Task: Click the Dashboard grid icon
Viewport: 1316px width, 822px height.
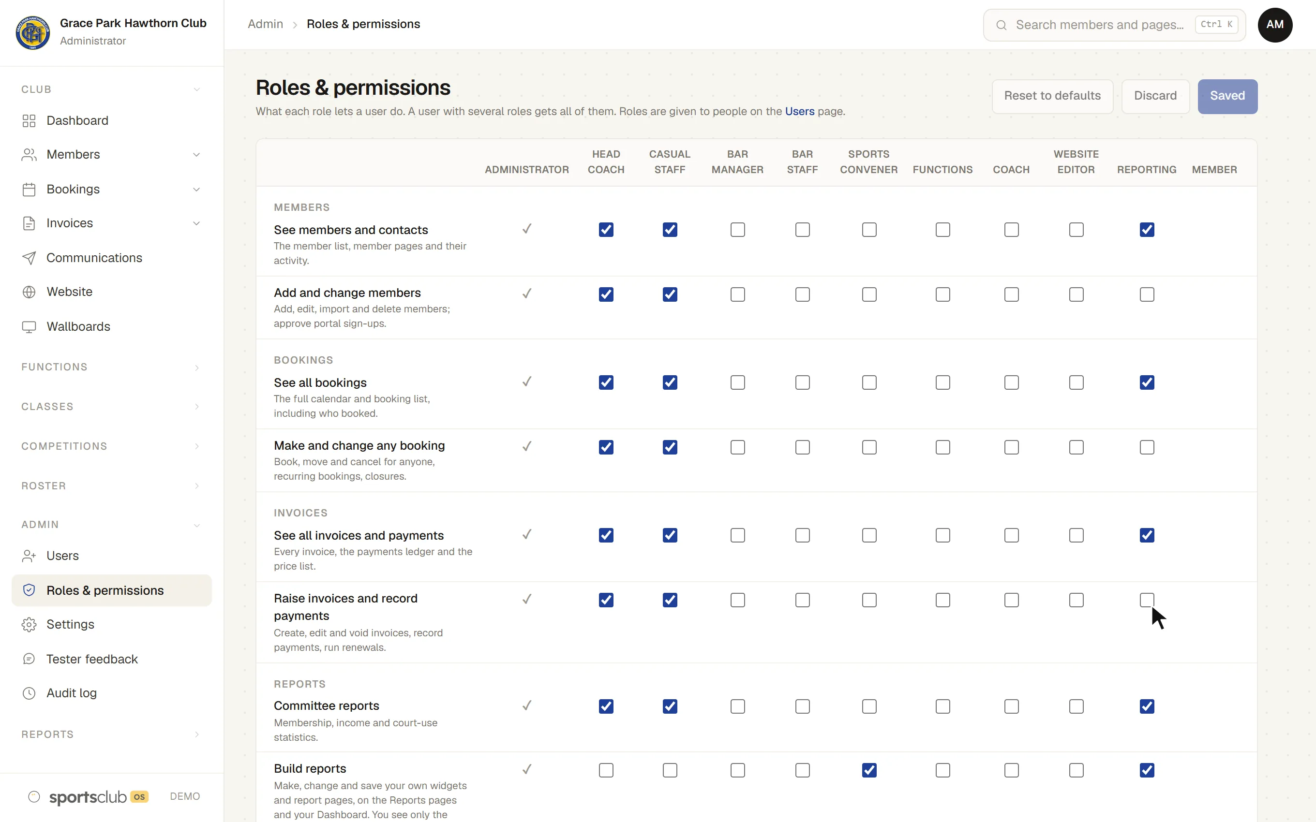Action: click(x=29, y=121)
